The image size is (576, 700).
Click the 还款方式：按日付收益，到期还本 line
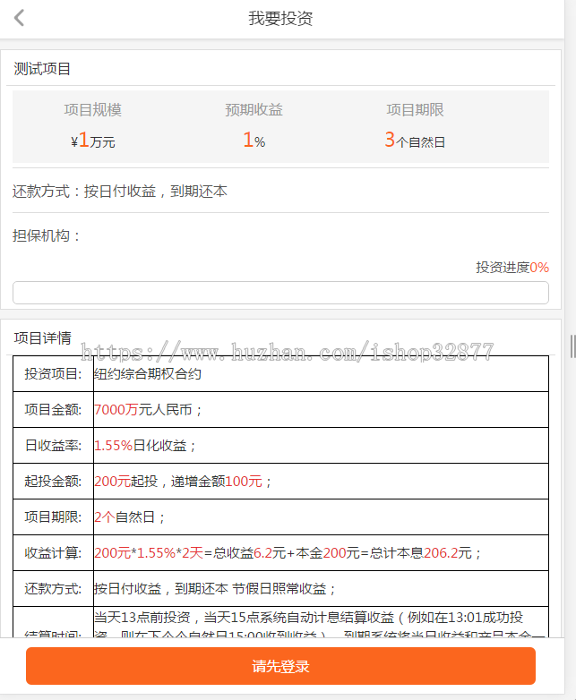(x=120, y=192)
